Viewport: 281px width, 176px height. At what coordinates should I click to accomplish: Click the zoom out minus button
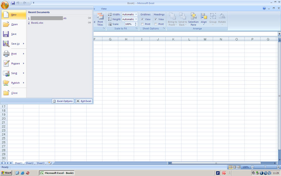(252, 167)
